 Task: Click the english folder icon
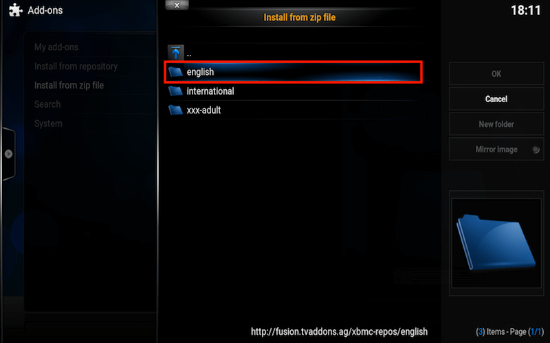(175, 72)
